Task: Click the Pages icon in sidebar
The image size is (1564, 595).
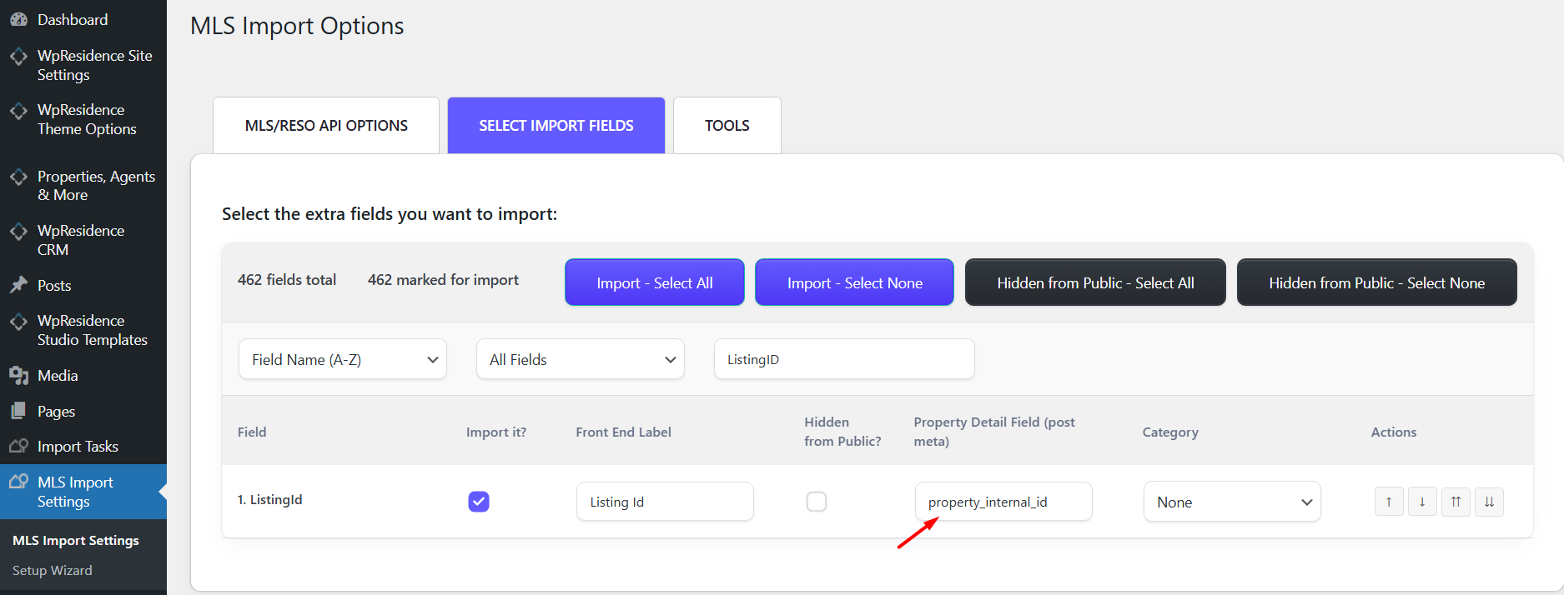Action: coord(18,411)
